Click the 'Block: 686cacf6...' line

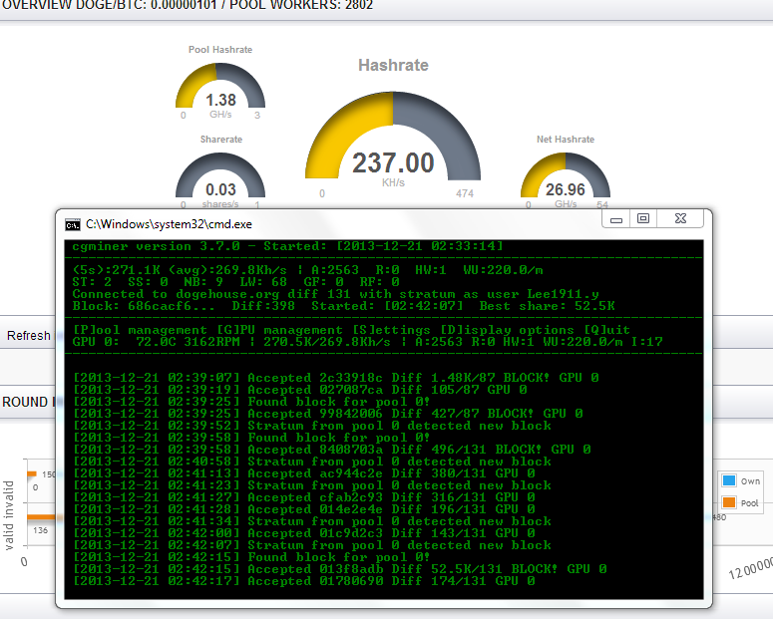point(343,306)
